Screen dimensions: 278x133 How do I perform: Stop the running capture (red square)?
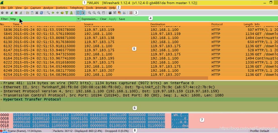point(16,13)
